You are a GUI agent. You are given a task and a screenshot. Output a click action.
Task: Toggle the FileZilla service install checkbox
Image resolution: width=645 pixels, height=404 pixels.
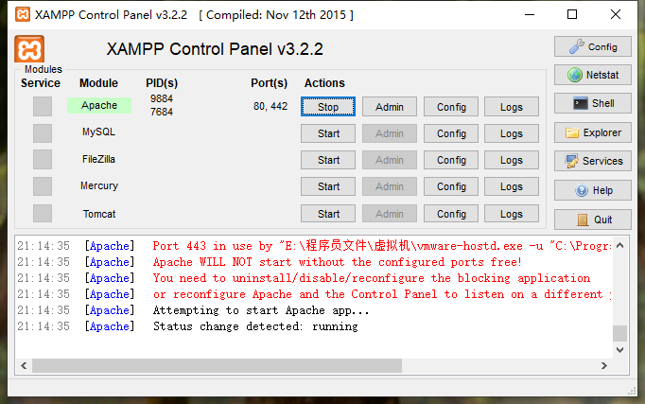(43, 160)
